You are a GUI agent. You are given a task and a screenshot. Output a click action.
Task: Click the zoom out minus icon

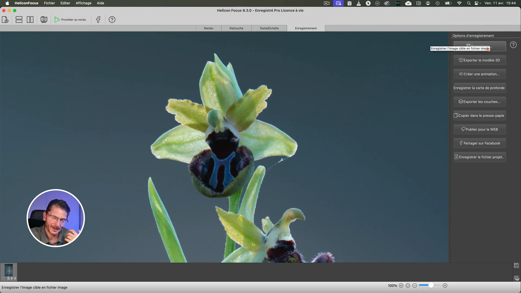pyautogui.click(x=415, y=285)
